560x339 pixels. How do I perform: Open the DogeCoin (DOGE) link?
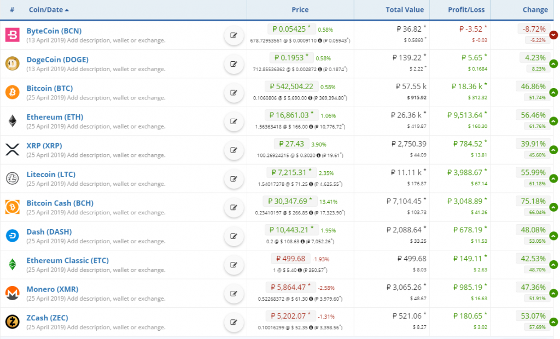(57, 60)
